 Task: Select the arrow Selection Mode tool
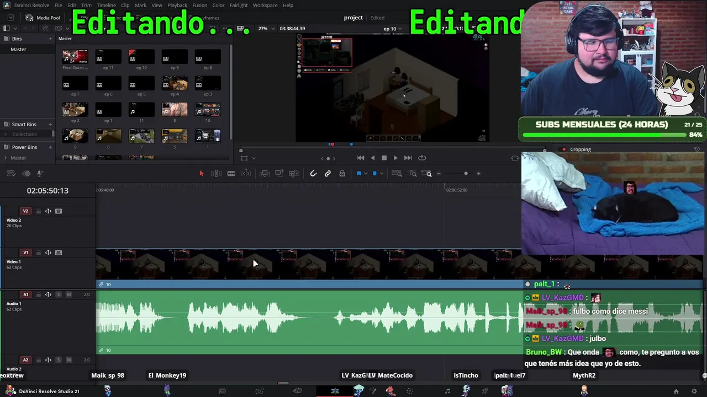pos(201,174)
